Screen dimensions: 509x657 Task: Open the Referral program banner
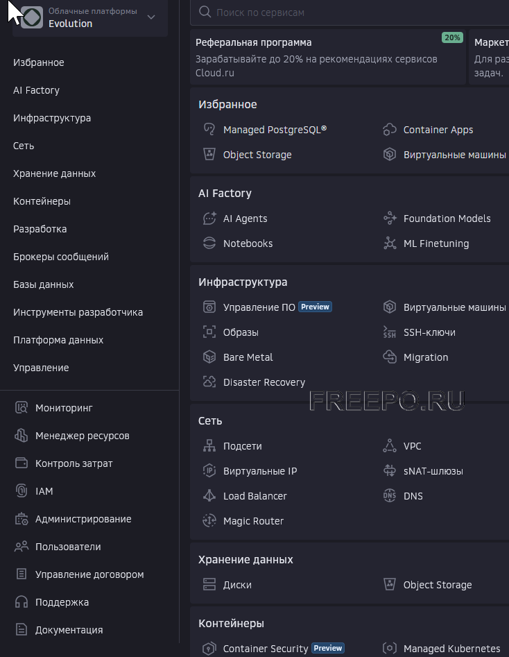pos(327,57)
